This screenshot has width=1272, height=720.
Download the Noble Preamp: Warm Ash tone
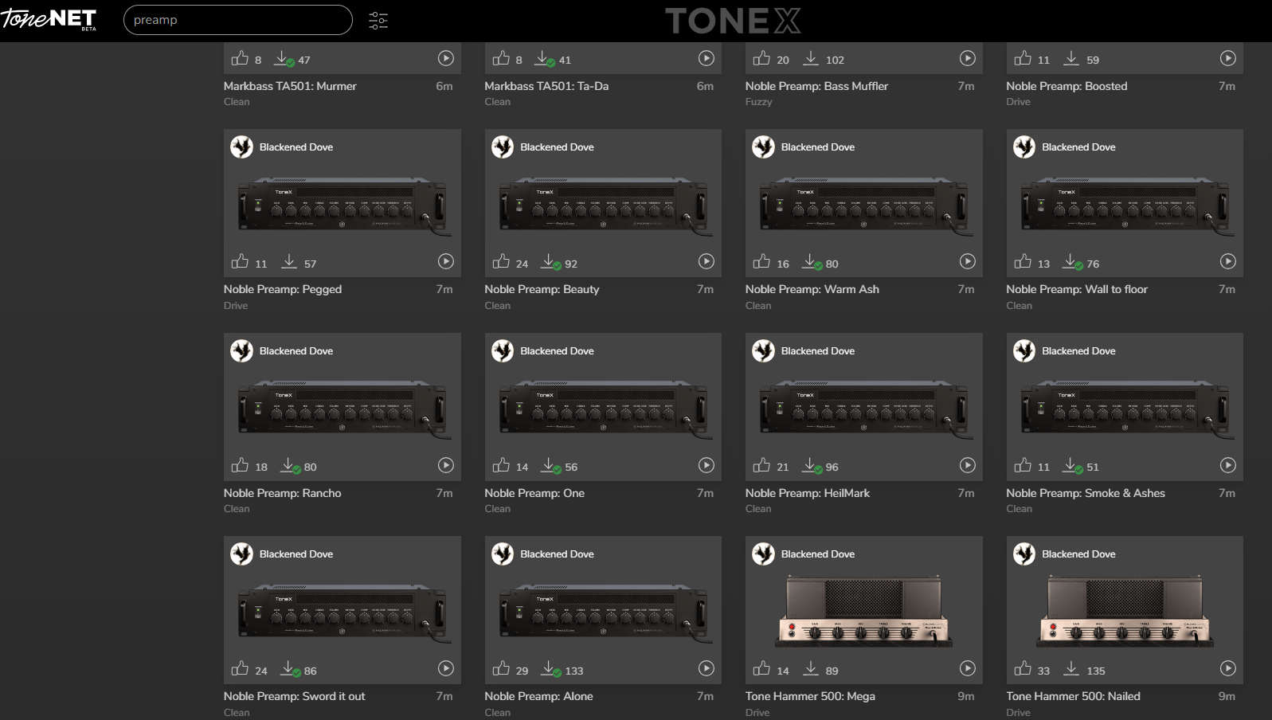[812, 262]
